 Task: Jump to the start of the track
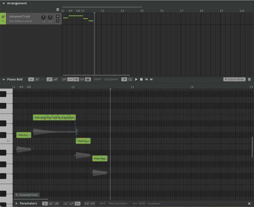click(x=146, y=79)
